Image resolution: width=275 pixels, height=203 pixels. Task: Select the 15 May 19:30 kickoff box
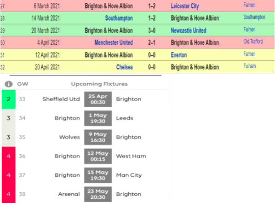(98, 175)
